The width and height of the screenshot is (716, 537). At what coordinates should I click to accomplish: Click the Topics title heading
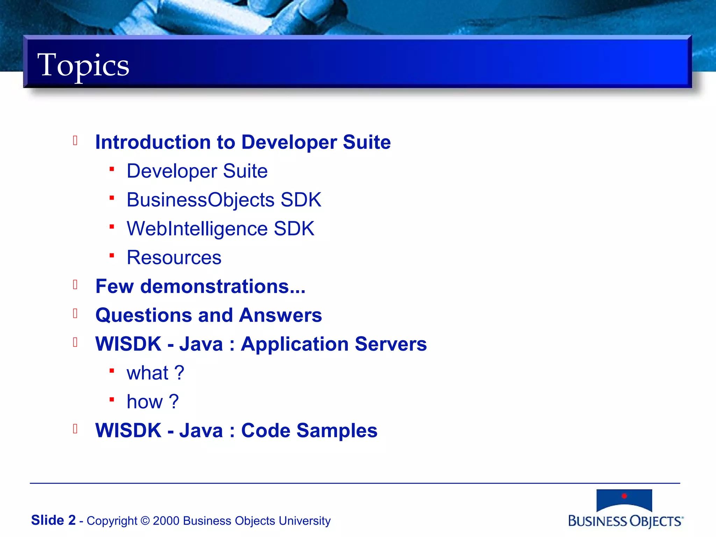83,65
